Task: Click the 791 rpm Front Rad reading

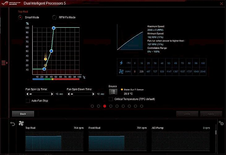Action: coord(142,128)
